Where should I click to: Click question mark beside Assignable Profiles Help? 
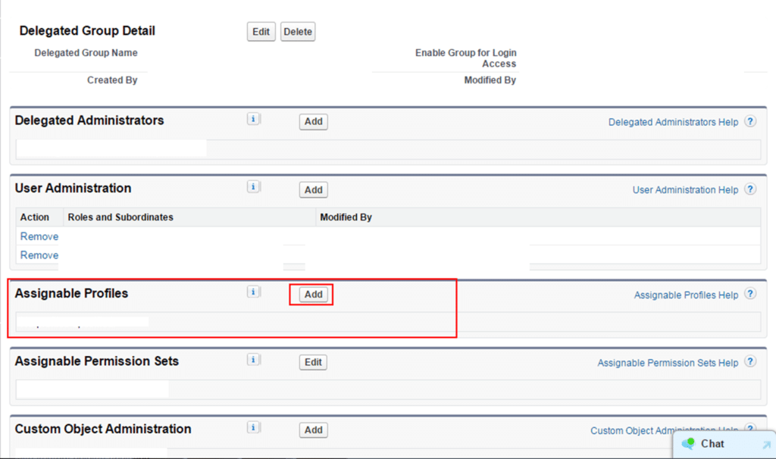click(749, 295)
